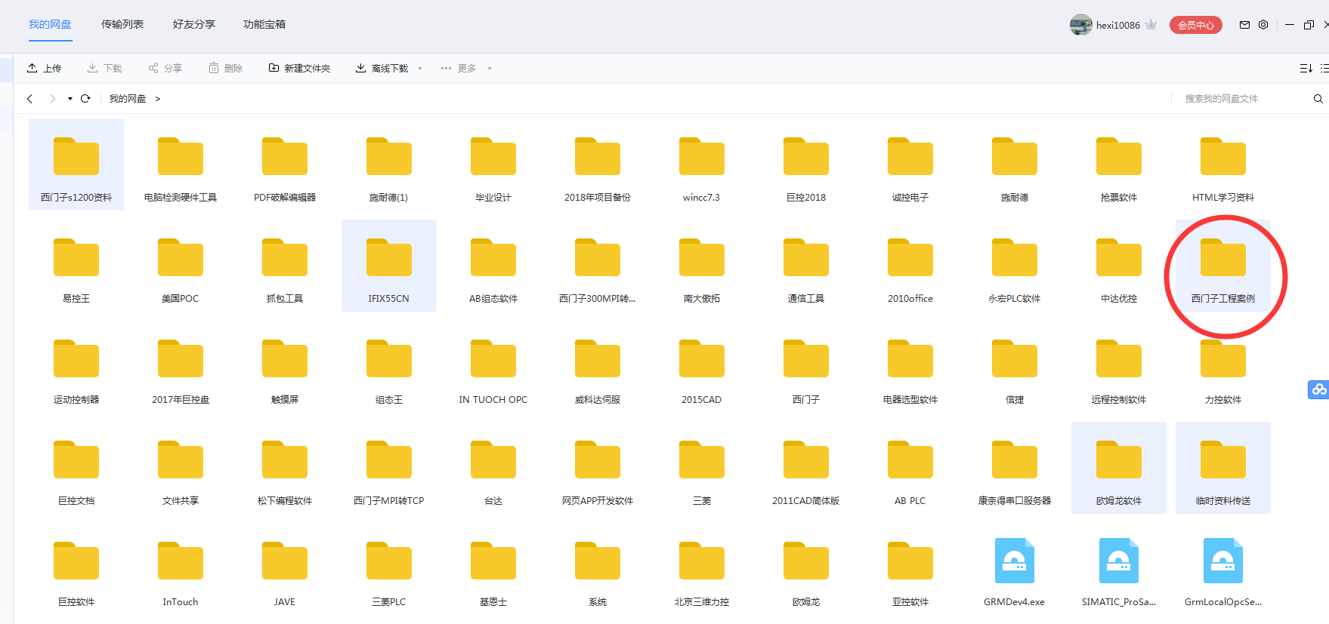Image resolution: width=1329 pixels, height=624 pixels.
Task: Select the 网页APP开发软件 folder
Action: pos(598,468)
